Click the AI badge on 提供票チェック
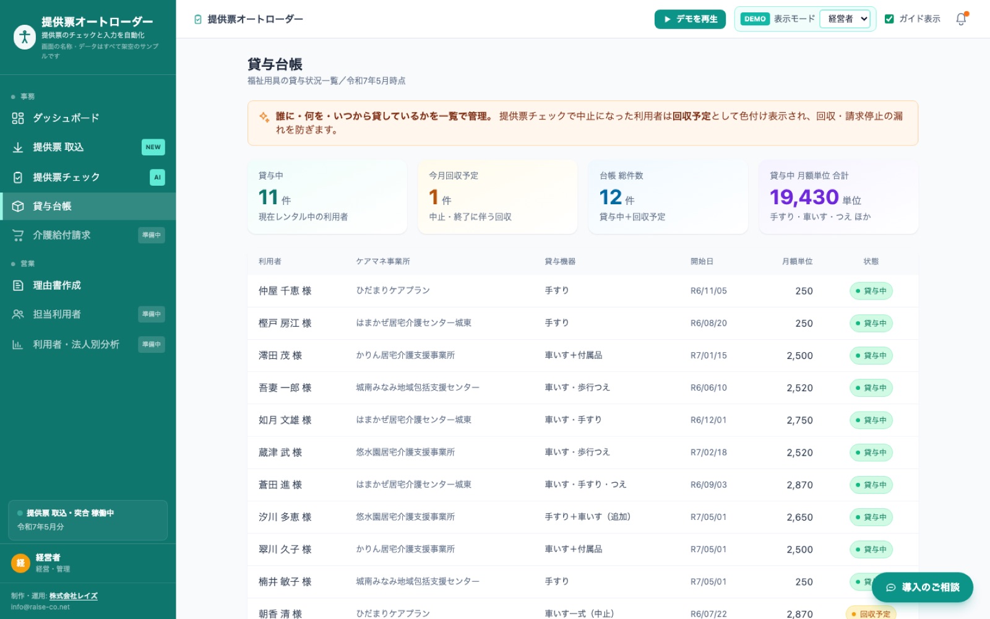990x619 pixels. 157,178
